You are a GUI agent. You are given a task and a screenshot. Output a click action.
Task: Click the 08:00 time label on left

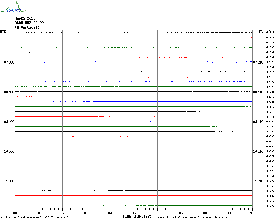(9, 92)
